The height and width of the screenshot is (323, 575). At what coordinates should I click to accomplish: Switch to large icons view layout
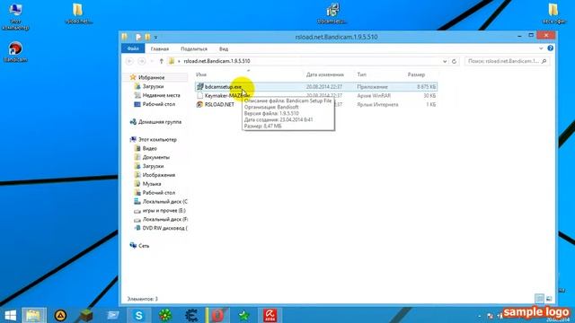point(549,299)
